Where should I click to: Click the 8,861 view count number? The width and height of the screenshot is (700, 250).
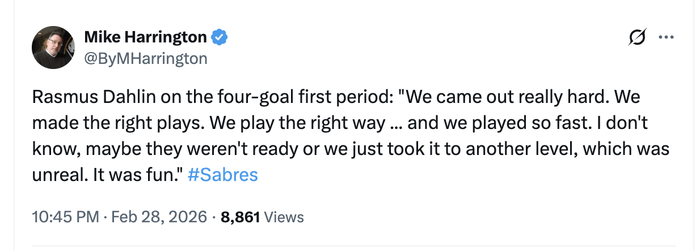(x=240, y=217)
